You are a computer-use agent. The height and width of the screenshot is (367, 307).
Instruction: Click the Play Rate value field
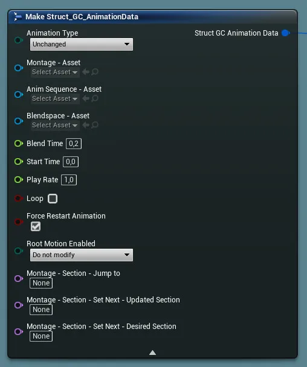(x=69, y=180)
